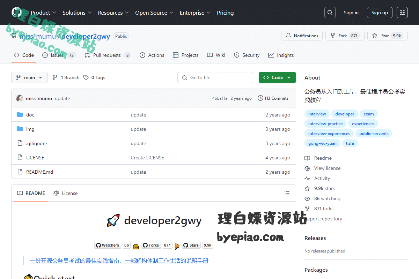
Task: Open the developer2gwy repository name link
Action: tap(86, 36)
